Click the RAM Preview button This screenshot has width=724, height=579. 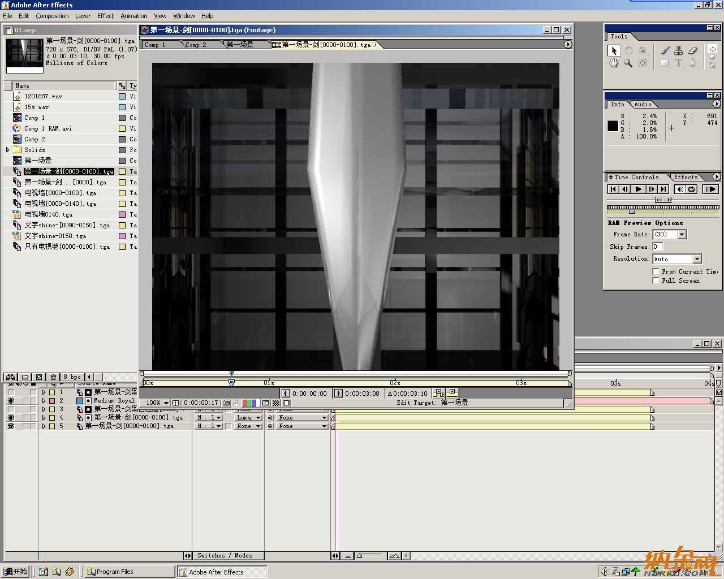pos(710,189)
